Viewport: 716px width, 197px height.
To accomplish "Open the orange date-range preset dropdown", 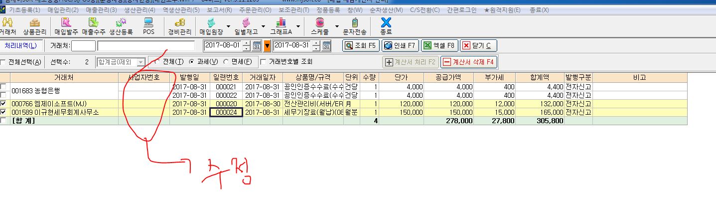I will 267,46.
